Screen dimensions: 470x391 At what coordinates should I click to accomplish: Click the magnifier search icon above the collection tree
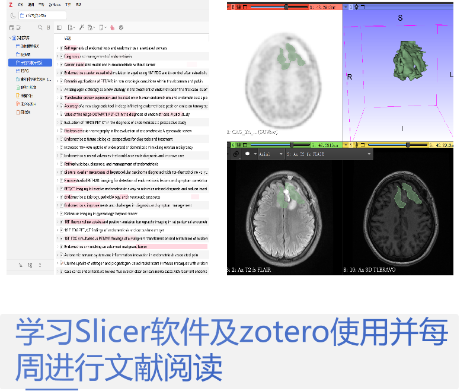40,28
